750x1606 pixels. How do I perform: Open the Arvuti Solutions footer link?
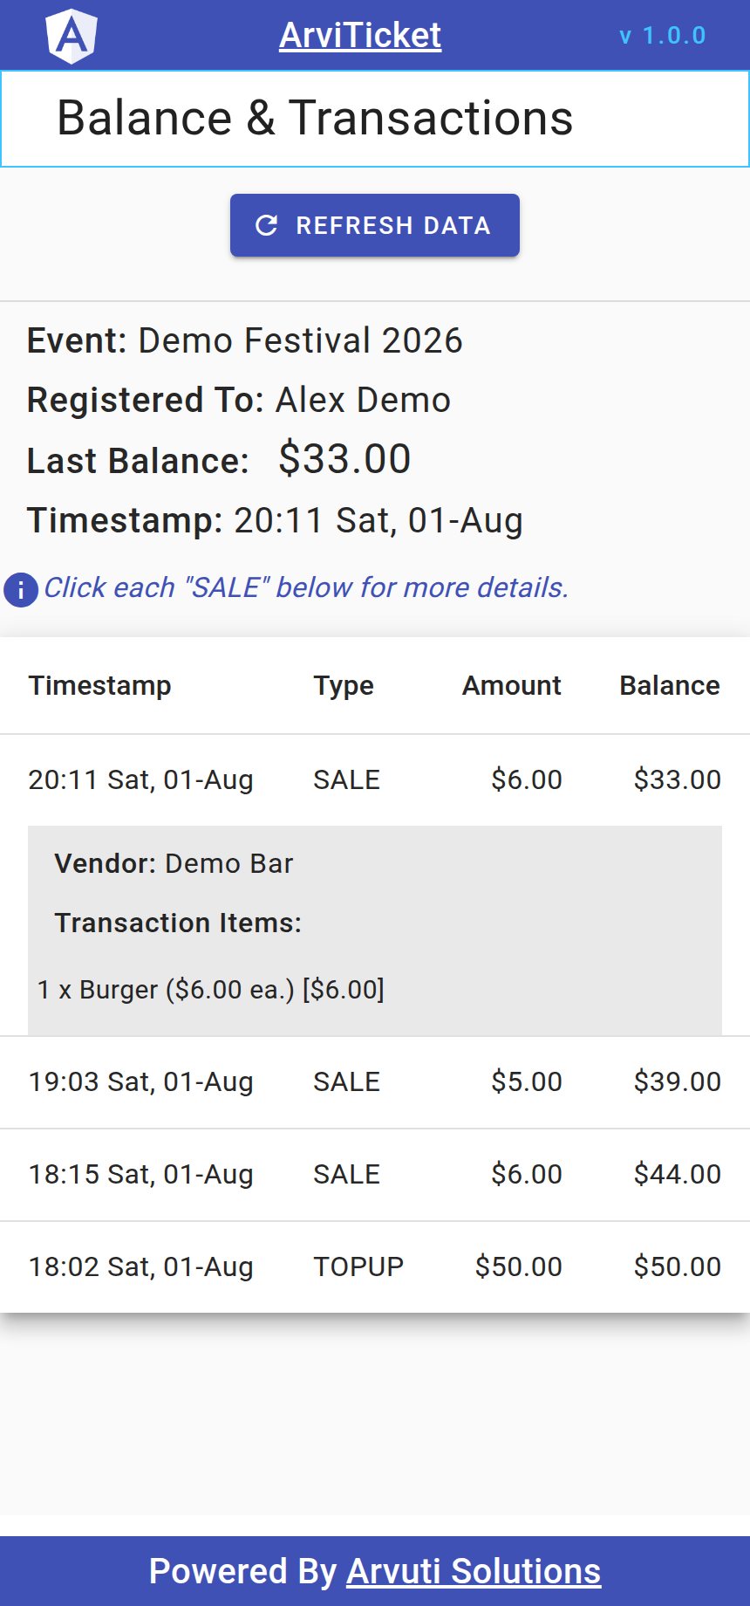[x=474, y=1571]
